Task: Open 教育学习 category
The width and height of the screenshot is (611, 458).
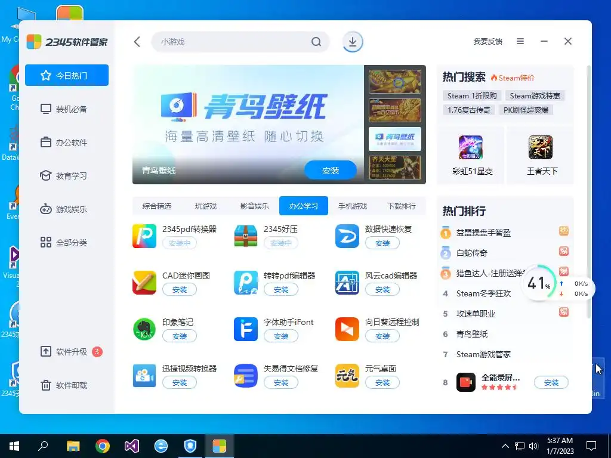Action: pyautogui.click(x=67, y=176)
